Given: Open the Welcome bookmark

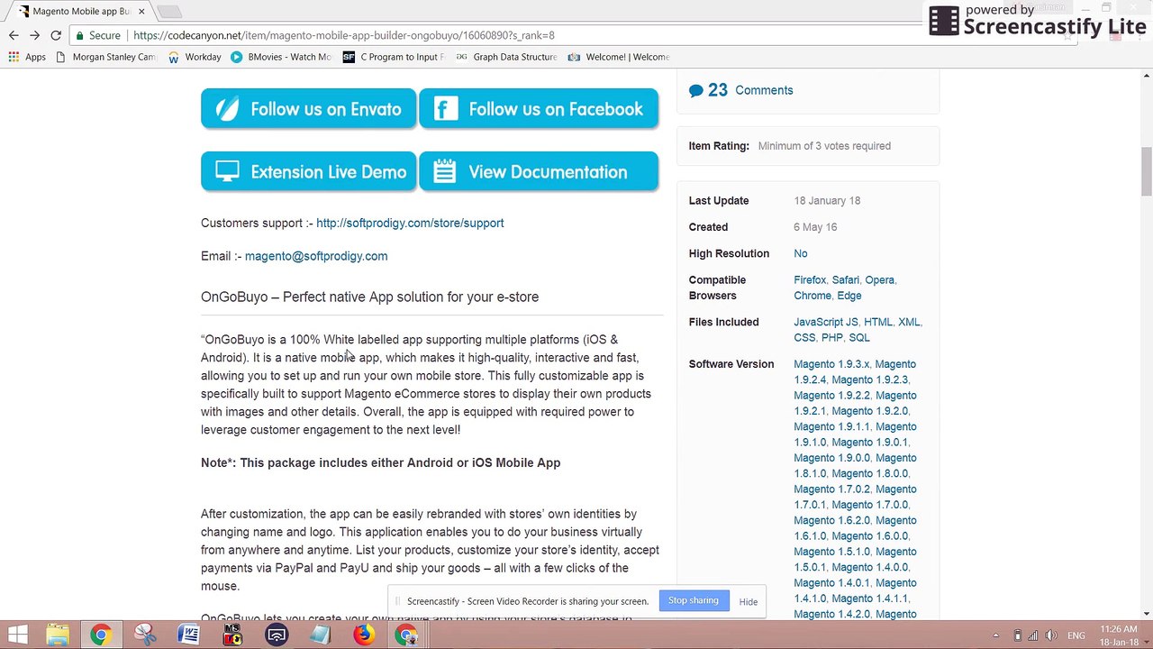Looking at the screenshot, I should tap(619, 57).
